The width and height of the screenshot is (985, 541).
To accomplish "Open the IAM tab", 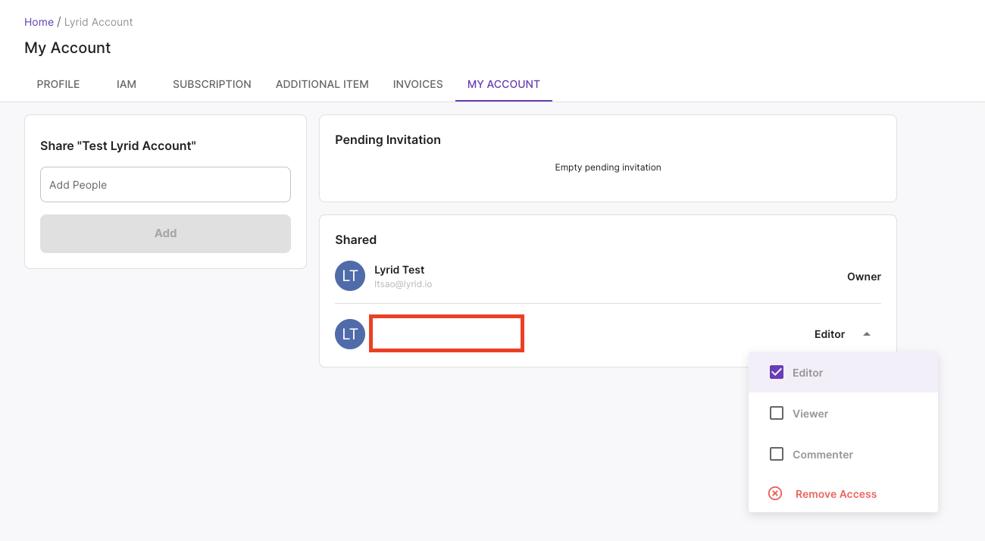I will point(127,84).
